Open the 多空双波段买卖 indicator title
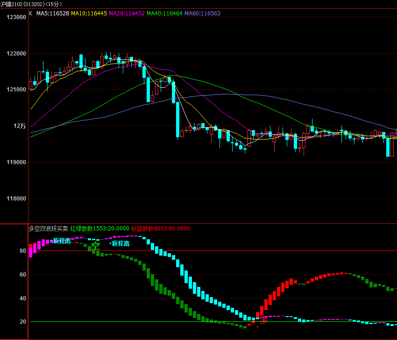 point(48,229)
